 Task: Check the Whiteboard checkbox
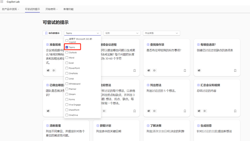tap(67, 84)
